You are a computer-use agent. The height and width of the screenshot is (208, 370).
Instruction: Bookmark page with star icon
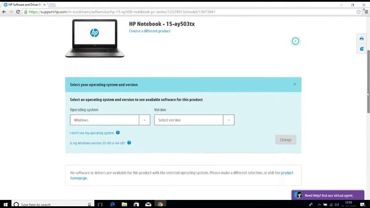[358, 12]
